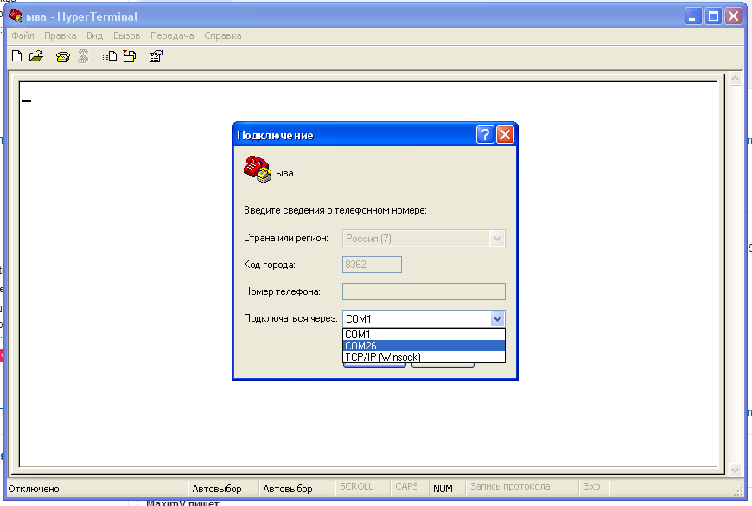Click the New connection toolbar icon

point(16,57)
